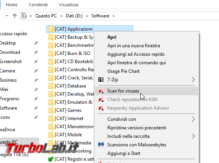Click the Kaspersky icon beside Scan for viruses
This screenshot has height=163, width=219.
tap(101, 91)
